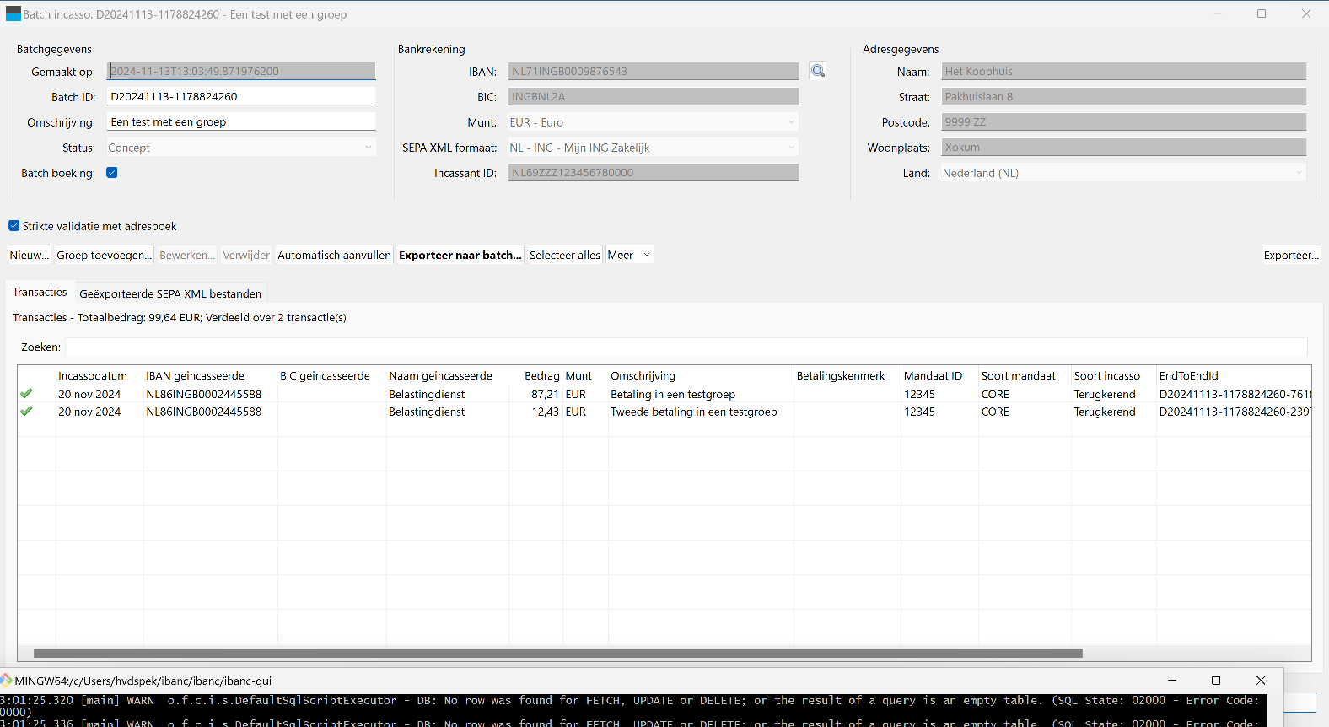The height and width of the screenshot is (727, 1329).
Task: Select the green checkmark of the 87,21 row
Action: (27, 394)
